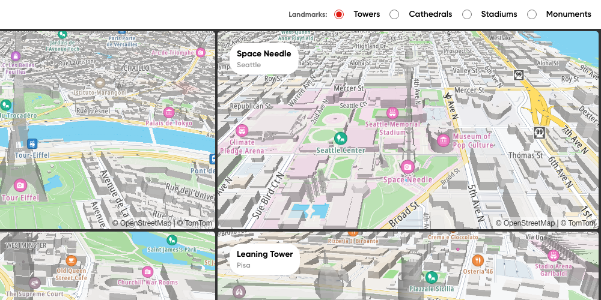Click the CHAILLOT district label

pos(138,68)
